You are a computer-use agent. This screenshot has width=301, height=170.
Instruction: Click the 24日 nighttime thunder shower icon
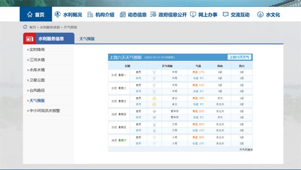tap(154, 117)
